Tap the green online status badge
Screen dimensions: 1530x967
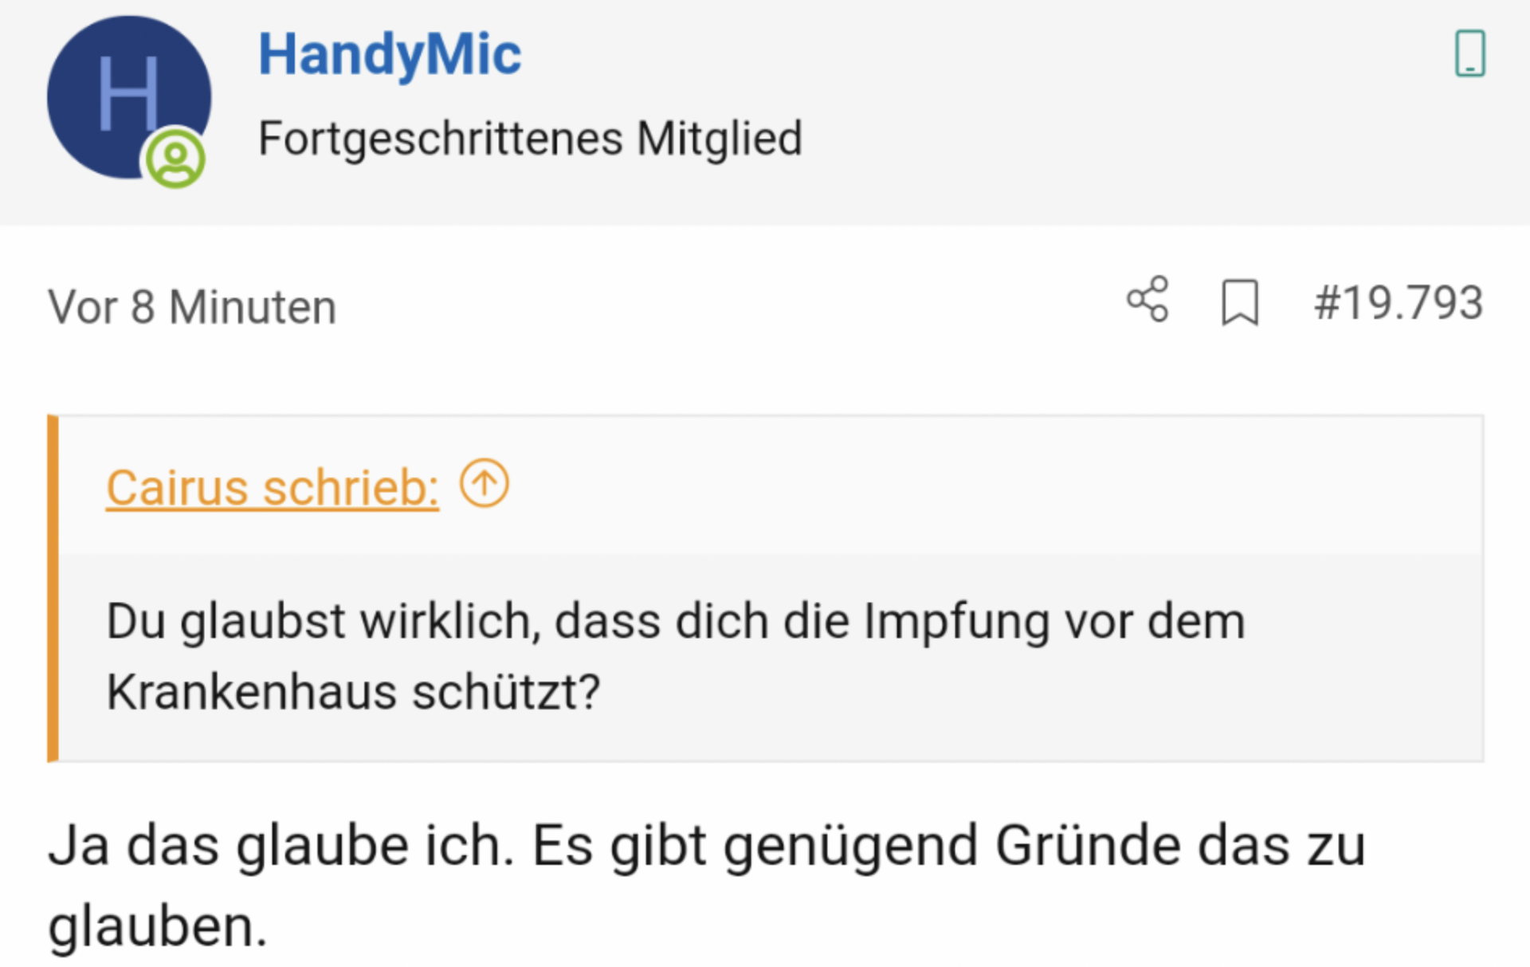[x=175, y=159]
